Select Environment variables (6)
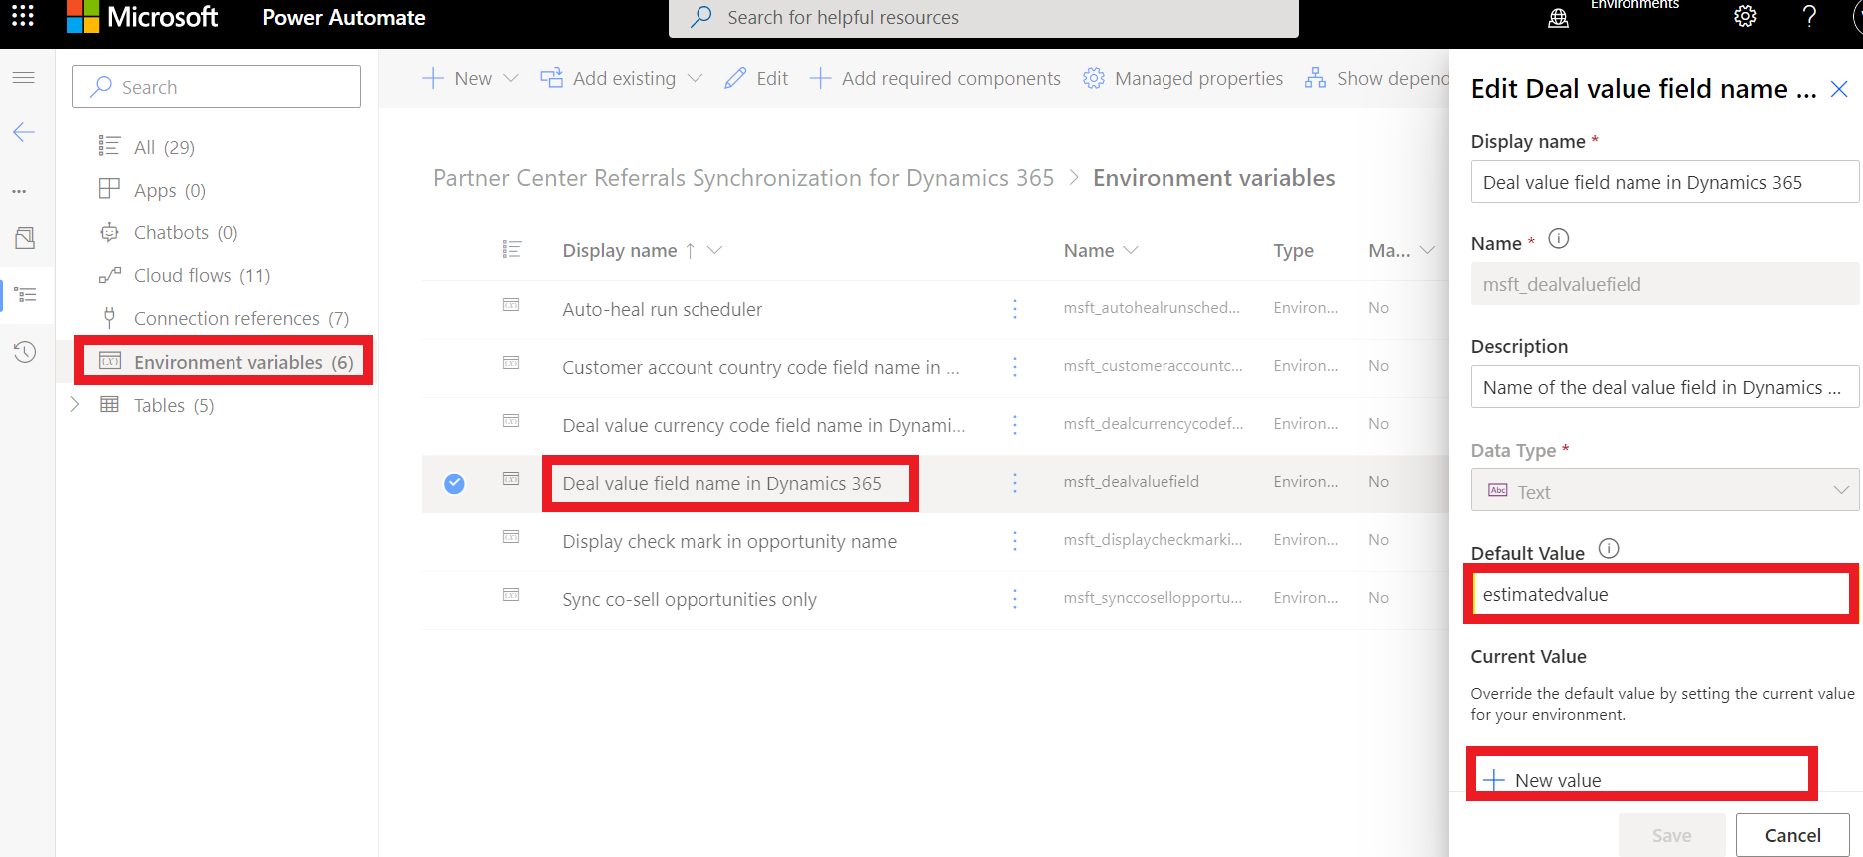The width and height of the screenshot is (1863, 857). [x=227, y=361]
